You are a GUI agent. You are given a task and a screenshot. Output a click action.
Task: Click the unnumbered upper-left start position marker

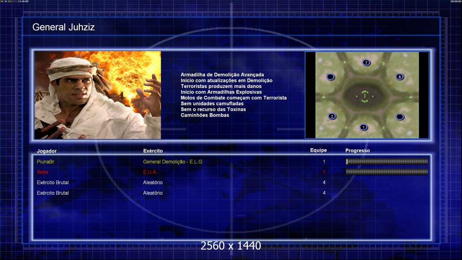(331, 77)
